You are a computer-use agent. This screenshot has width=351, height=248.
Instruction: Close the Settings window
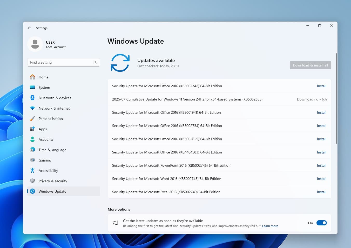(332, 26)
